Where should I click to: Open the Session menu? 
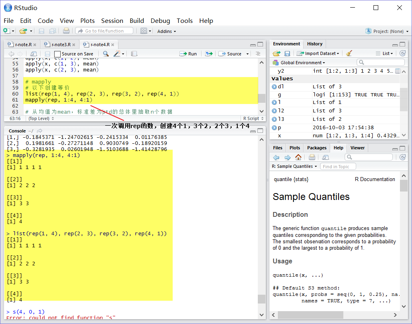(x=112, y=21)
